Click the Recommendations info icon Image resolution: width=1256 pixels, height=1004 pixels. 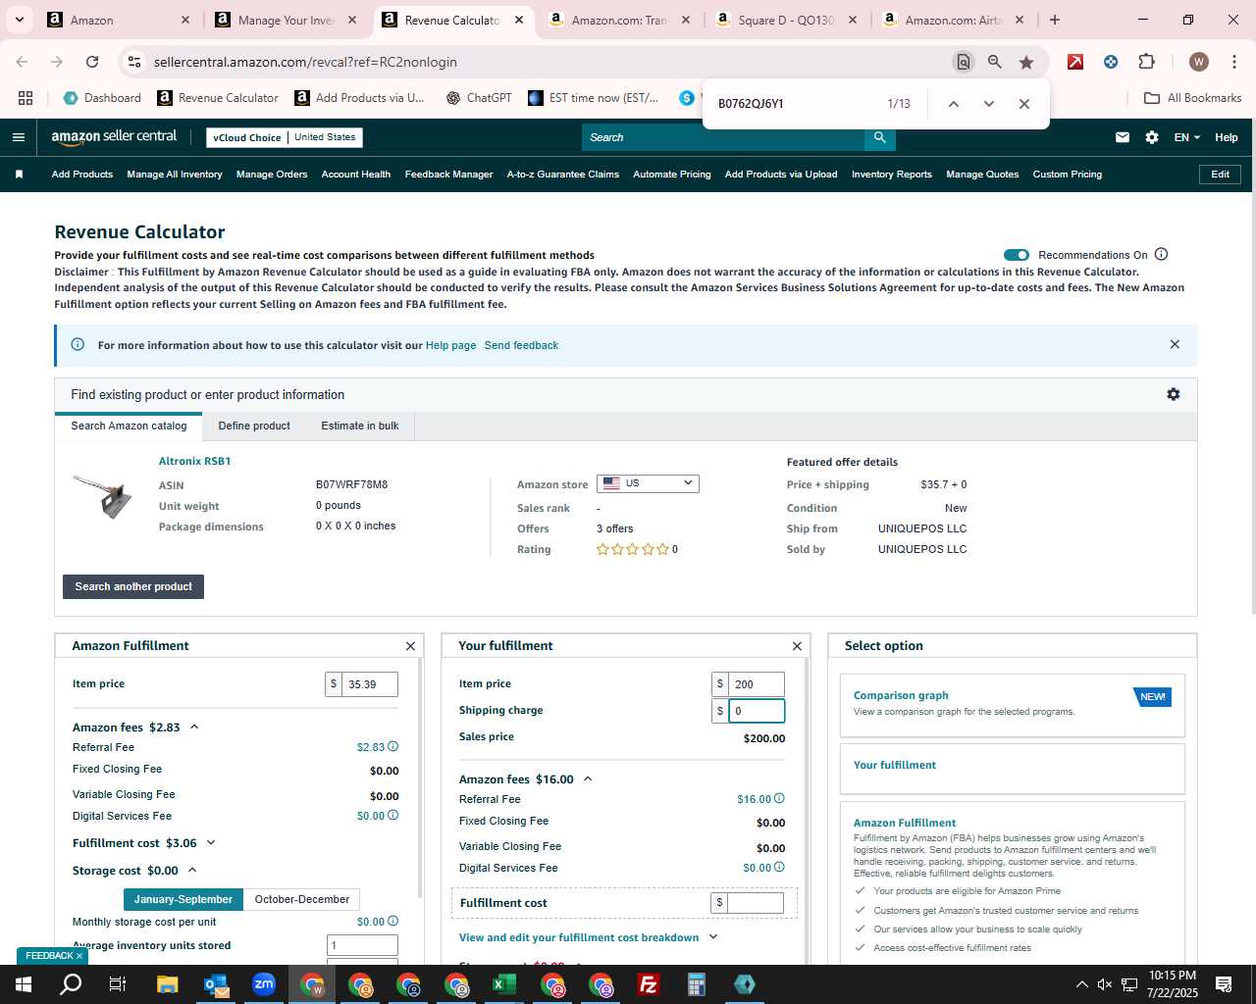[1162, 254]
